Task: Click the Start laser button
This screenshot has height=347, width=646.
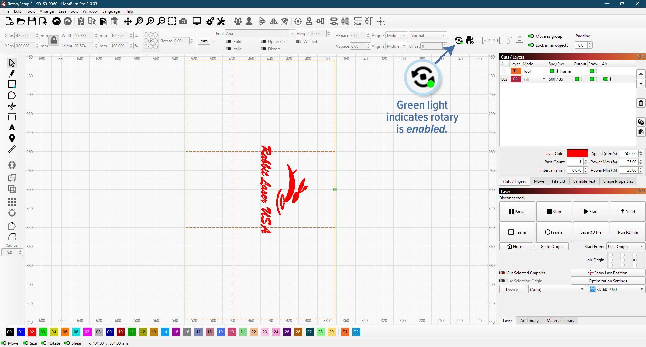Action: tap(591, 211)
